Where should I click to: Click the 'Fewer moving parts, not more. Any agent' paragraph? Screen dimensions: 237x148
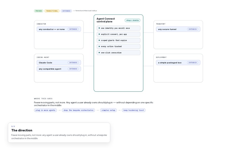tap(94, 104)
